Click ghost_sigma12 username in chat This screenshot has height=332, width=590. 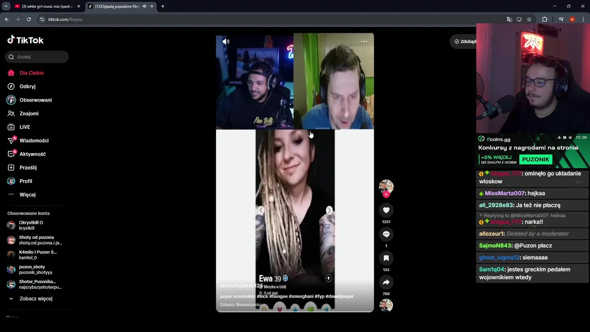pyautogui.click(x=499, y=257)
